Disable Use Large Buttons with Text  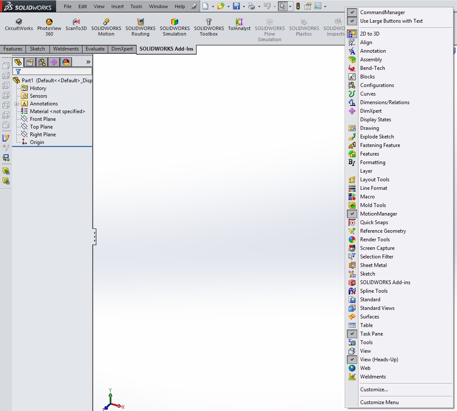pyautogui.click(x=352, y=21)
